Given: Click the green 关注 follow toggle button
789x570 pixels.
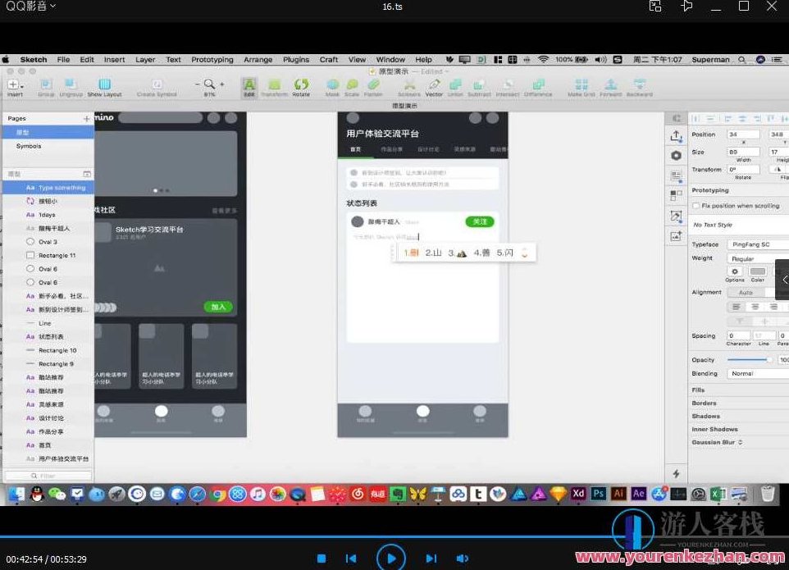Looking at the screenshot, I should [x=480, y=221].
